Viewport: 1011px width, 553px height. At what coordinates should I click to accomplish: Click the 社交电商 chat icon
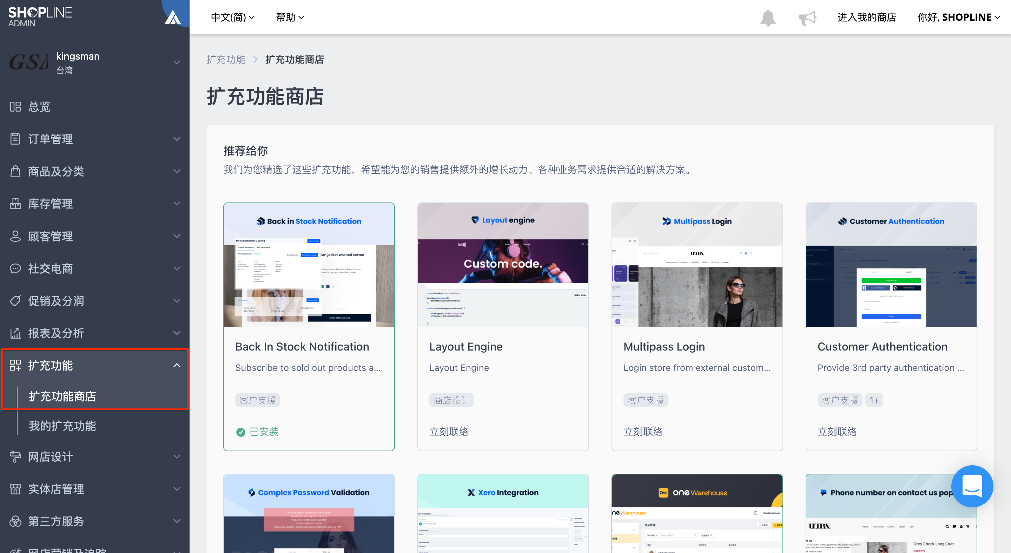[15, 268]
